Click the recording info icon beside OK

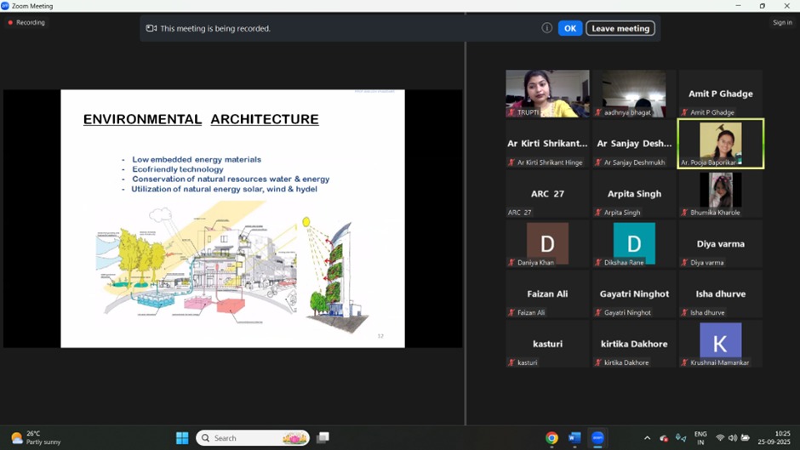tap(546, 28)
